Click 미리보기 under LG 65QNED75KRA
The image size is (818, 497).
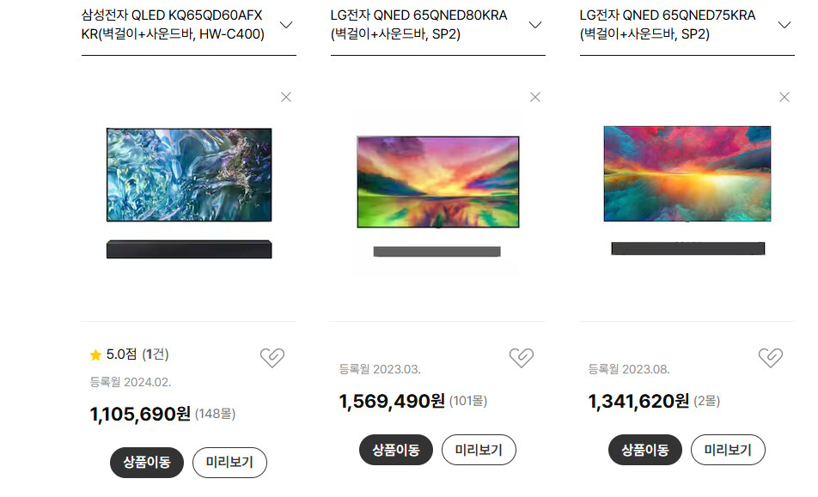pos(728,450)
